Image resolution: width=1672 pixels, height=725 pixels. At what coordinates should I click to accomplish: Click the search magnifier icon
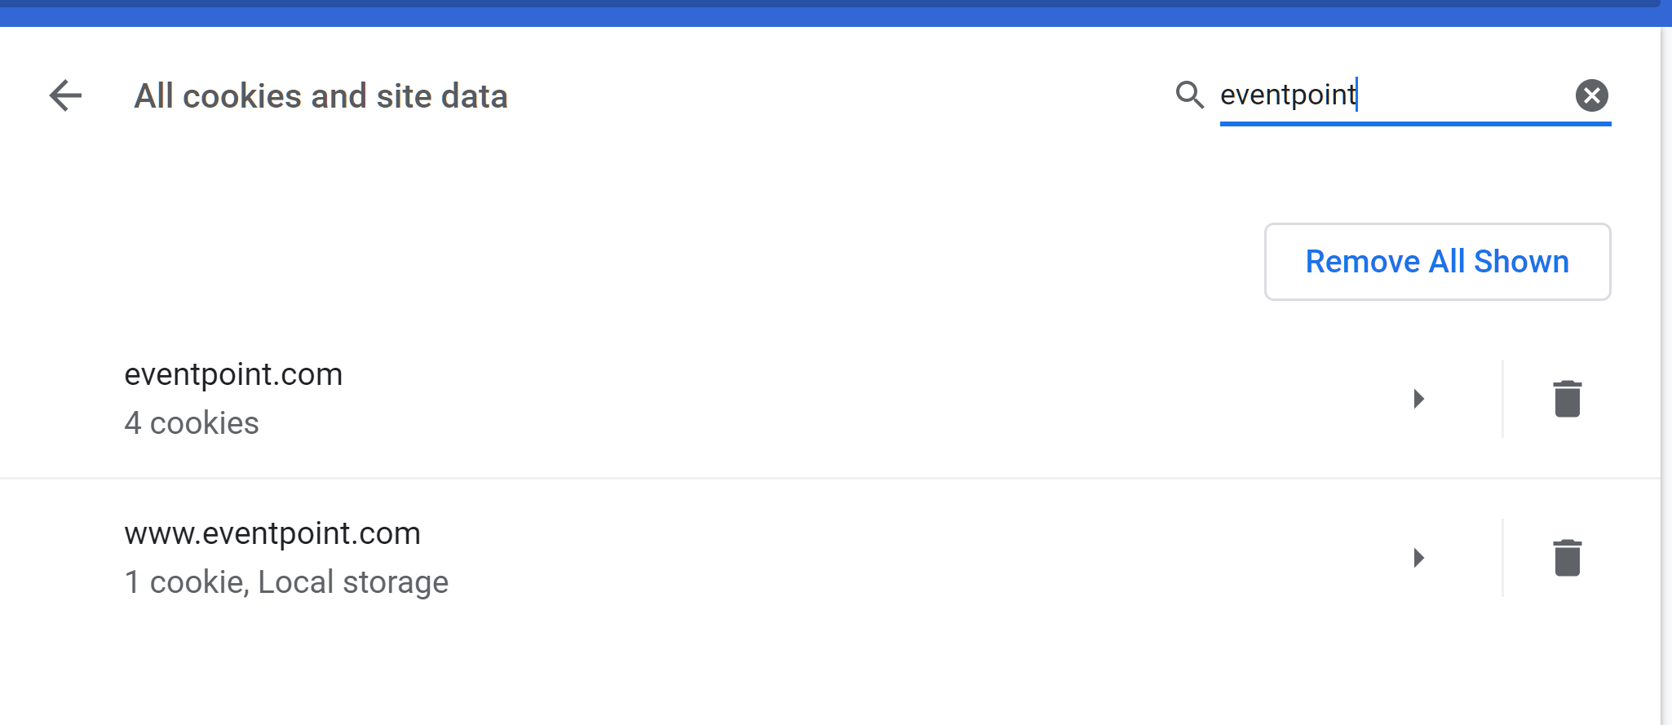1190,95
